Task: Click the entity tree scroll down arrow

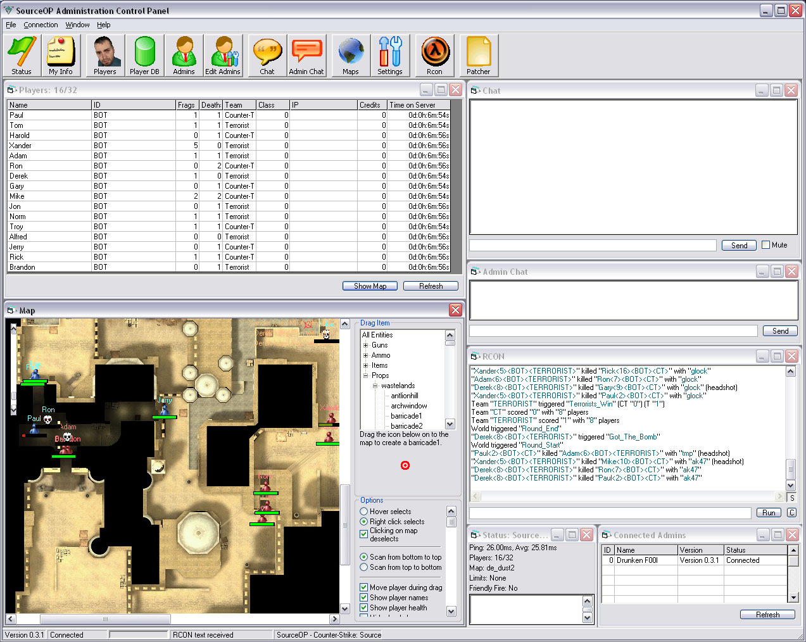Action: coord(450,424)
